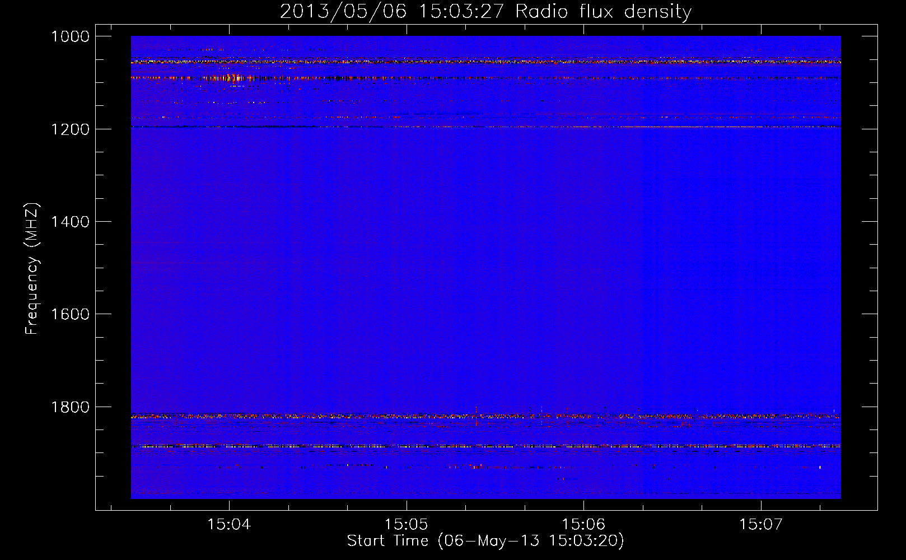This screenshot has height=560, width=906.
Task: Click the 1000 frequency tick label
Action: [70, 36]
